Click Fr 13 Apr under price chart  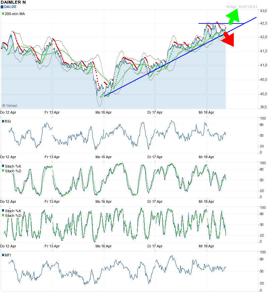[x=52, y=112]
